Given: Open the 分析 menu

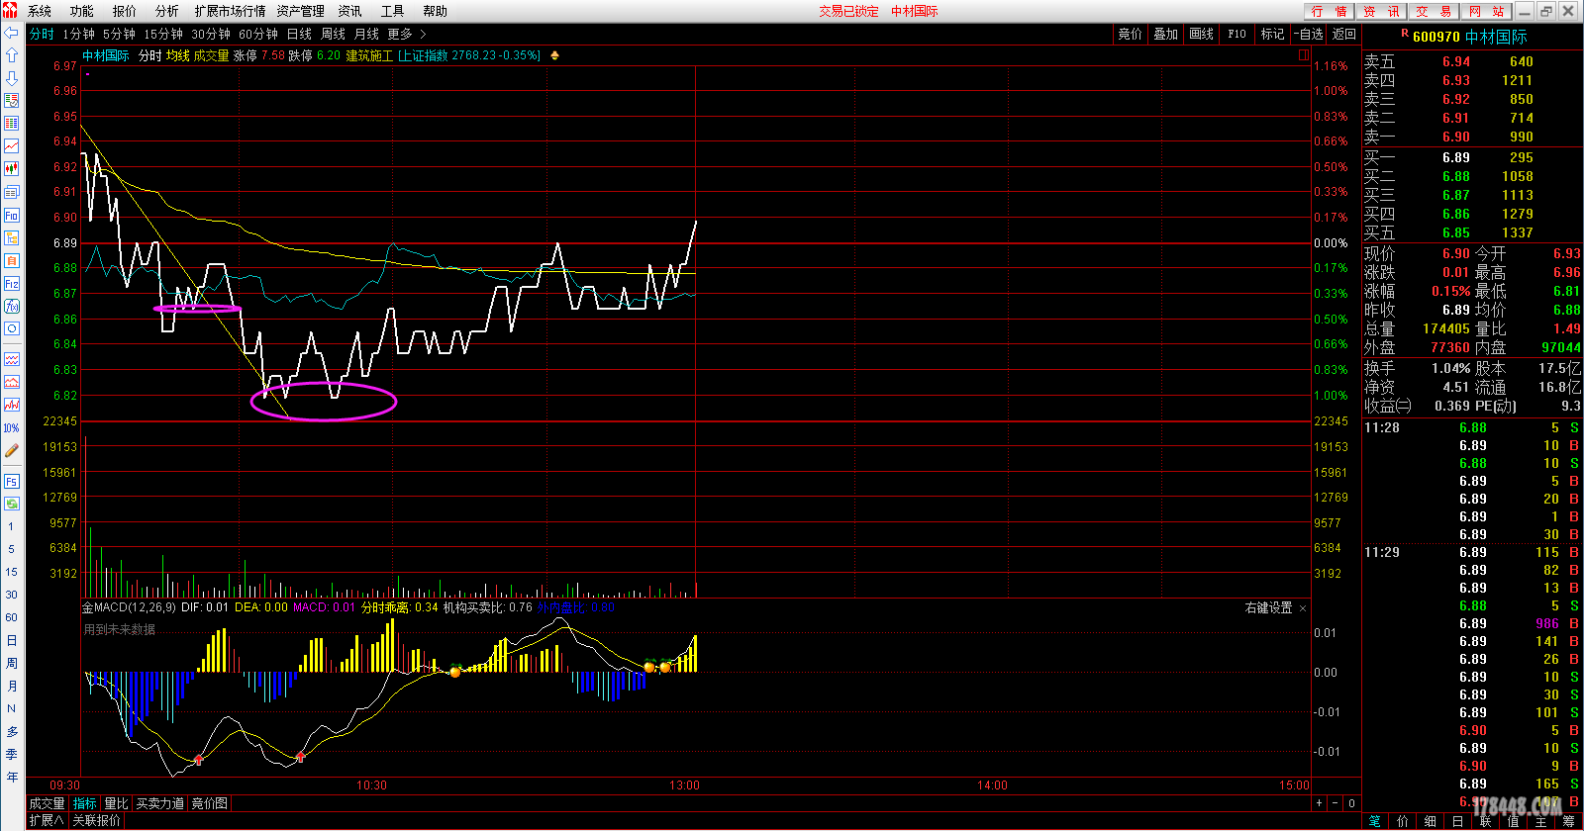Looking at the screenshot, I should pos(167,11).
